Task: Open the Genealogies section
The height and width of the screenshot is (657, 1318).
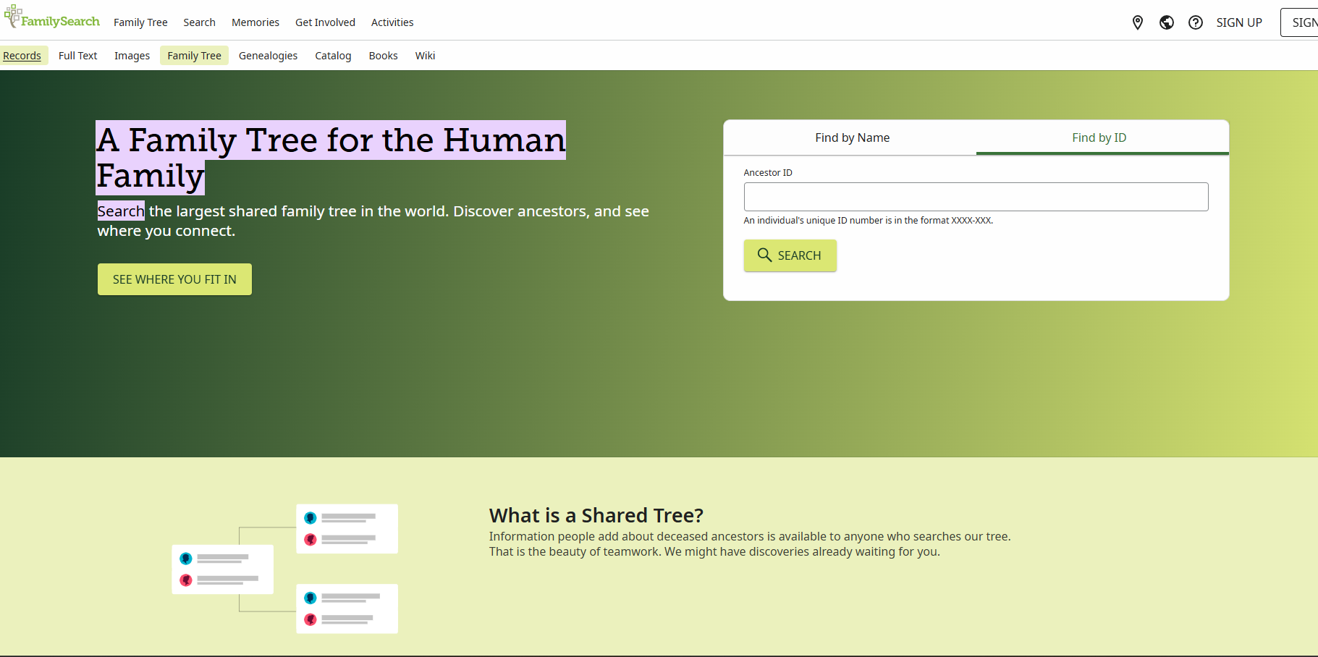Action: pyautogui.click(x=268, y=56)
